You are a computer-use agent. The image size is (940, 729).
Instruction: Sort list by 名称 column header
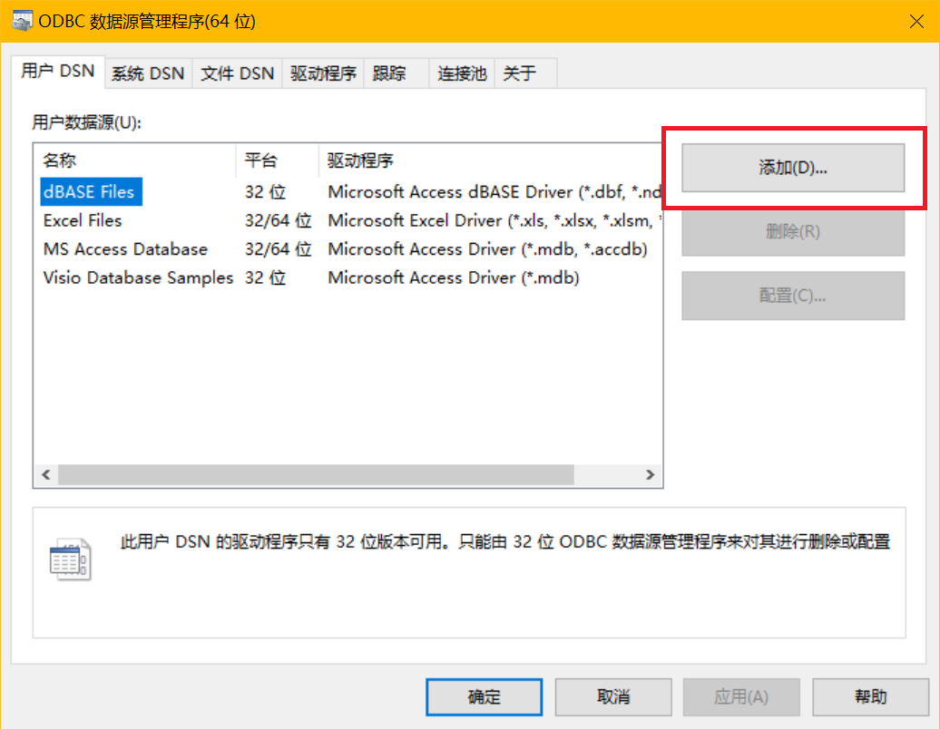pos(60,161)
